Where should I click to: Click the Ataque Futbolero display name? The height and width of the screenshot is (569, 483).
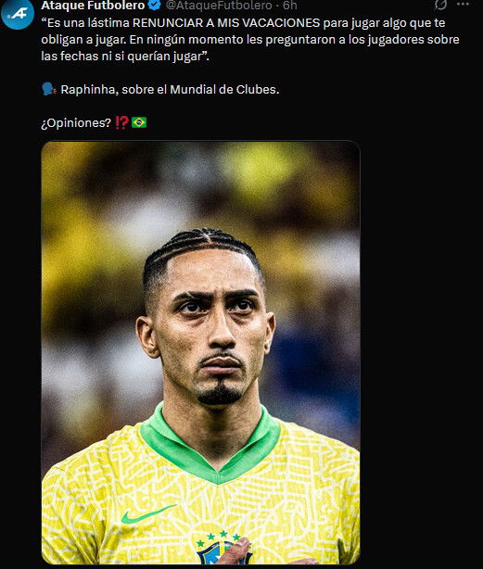coord(93,5)
